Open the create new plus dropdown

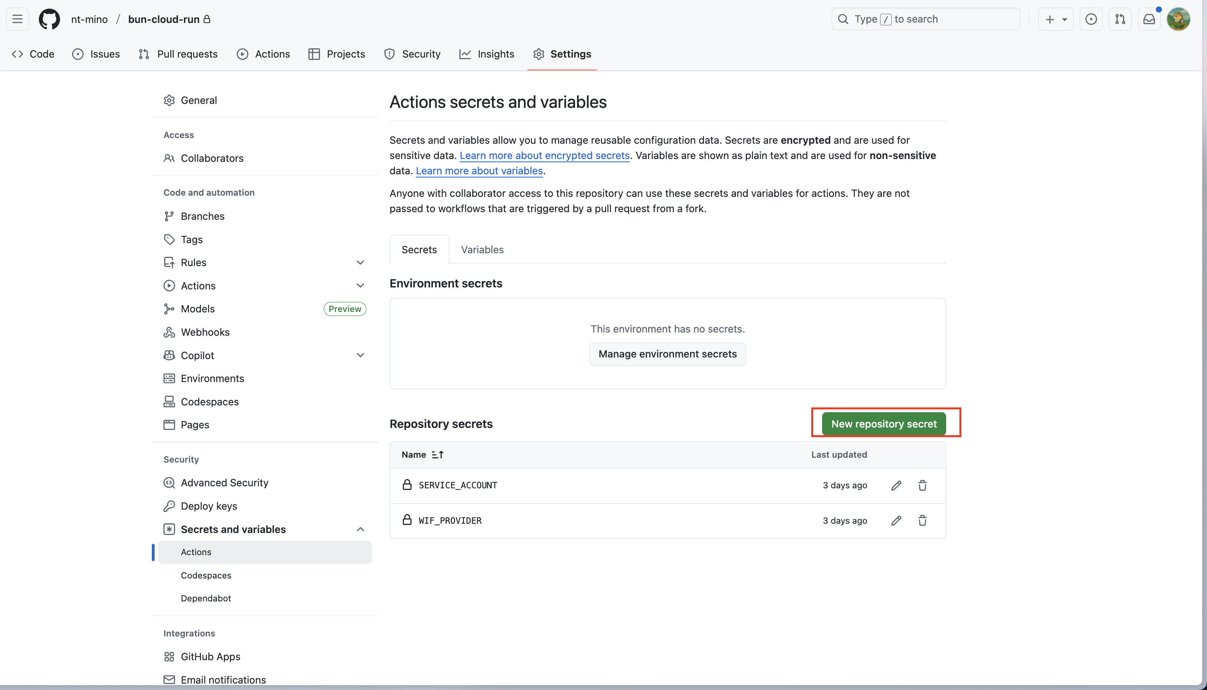(x=1055, y=19)
